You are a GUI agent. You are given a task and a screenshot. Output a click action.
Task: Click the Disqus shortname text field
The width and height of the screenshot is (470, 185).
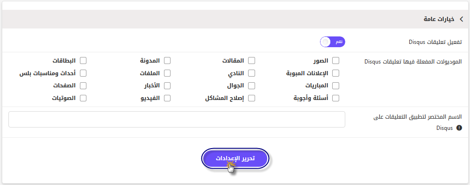coord(177,119)
